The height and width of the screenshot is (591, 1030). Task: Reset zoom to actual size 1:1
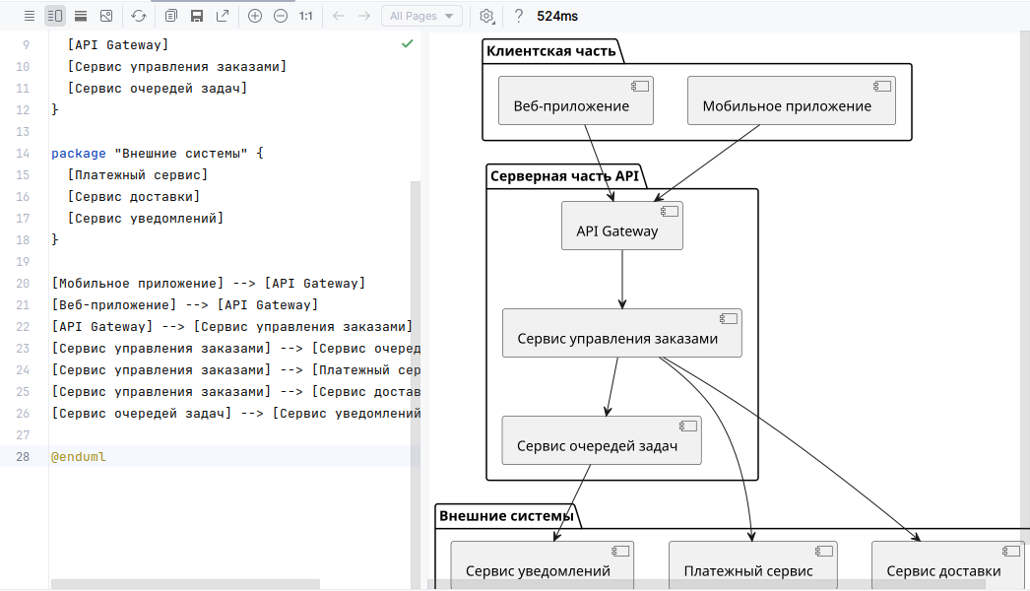[306, 16]
